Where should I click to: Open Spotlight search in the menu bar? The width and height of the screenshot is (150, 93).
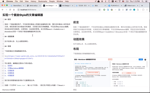pos(142,1)
